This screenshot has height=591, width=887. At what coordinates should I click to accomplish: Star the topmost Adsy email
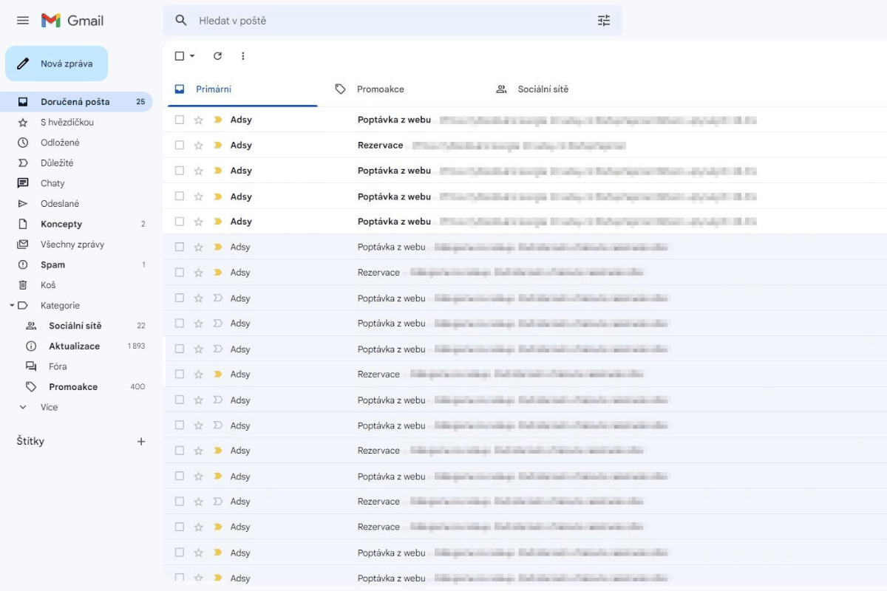[x=198, y=120]
